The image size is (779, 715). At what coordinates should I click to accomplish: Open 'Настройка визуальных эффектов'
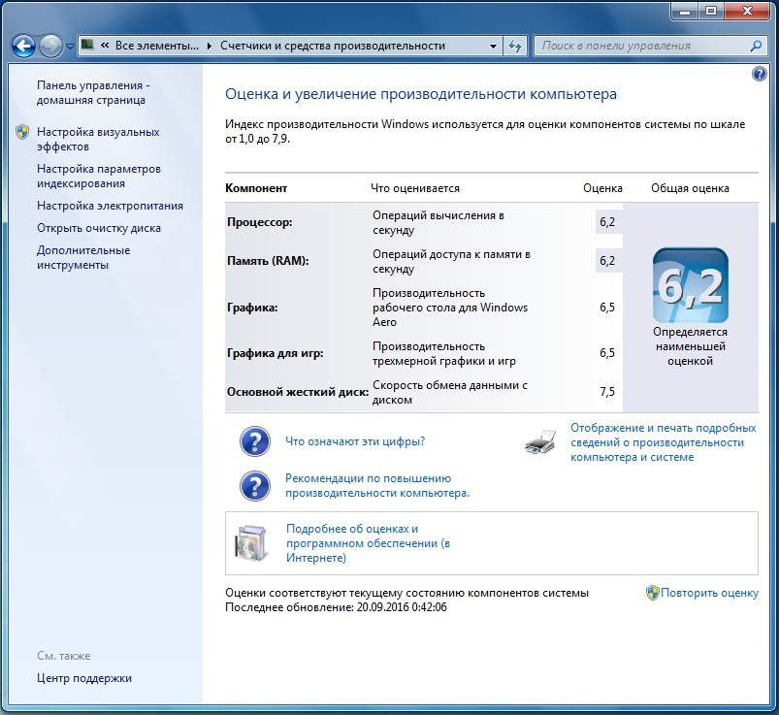[98, 139]
